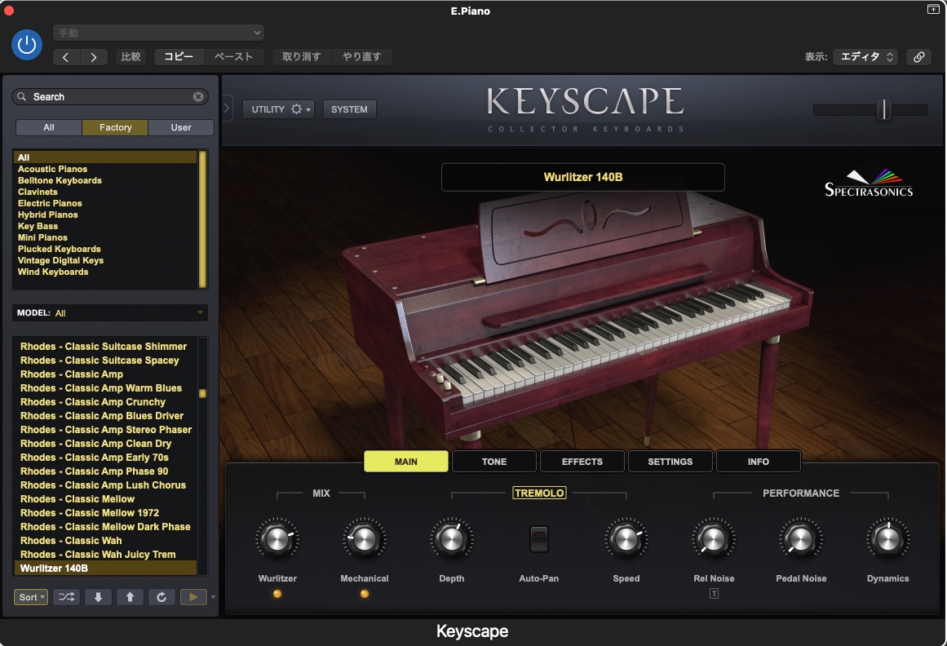The height and width of the screenshot is (646, 947).
Task: Click the Dynamics knob
Action: pos(887,538)
